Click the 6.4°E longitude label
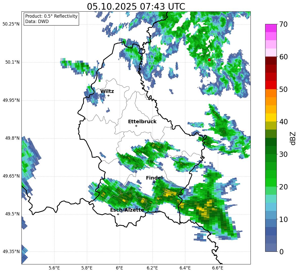Image resolution: width=299 pixels, height=273 pixels. click(x=185, y=268)
